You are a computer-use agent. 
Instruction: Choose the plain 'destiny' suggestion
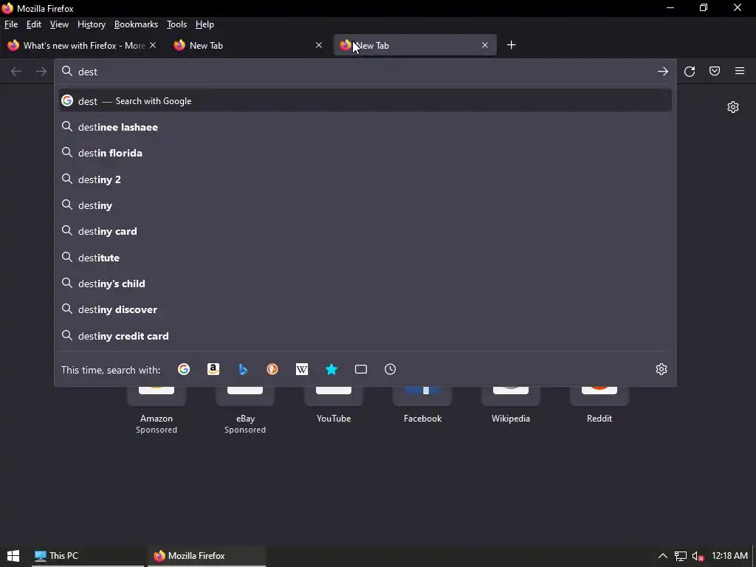pyautogui.click(x=365, y=205)
